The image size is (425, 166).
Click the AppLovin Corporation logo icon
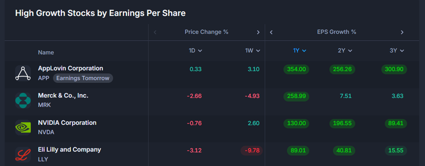(23, 73)
